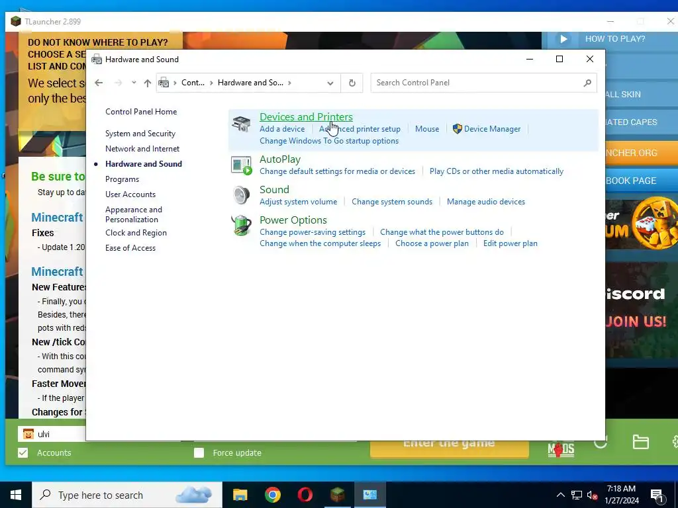Click Change default settings for media or devices
Viewport: 678px width, 508px height.
[337, 171]
